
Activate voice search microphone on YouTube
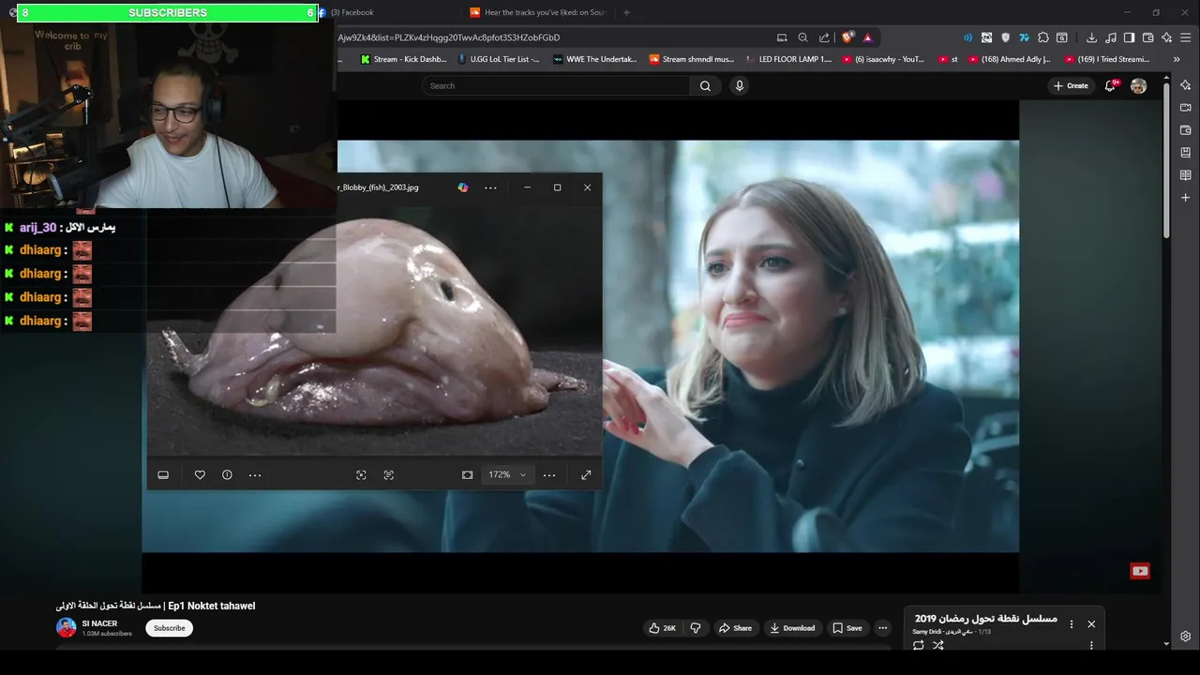point(740,85)
